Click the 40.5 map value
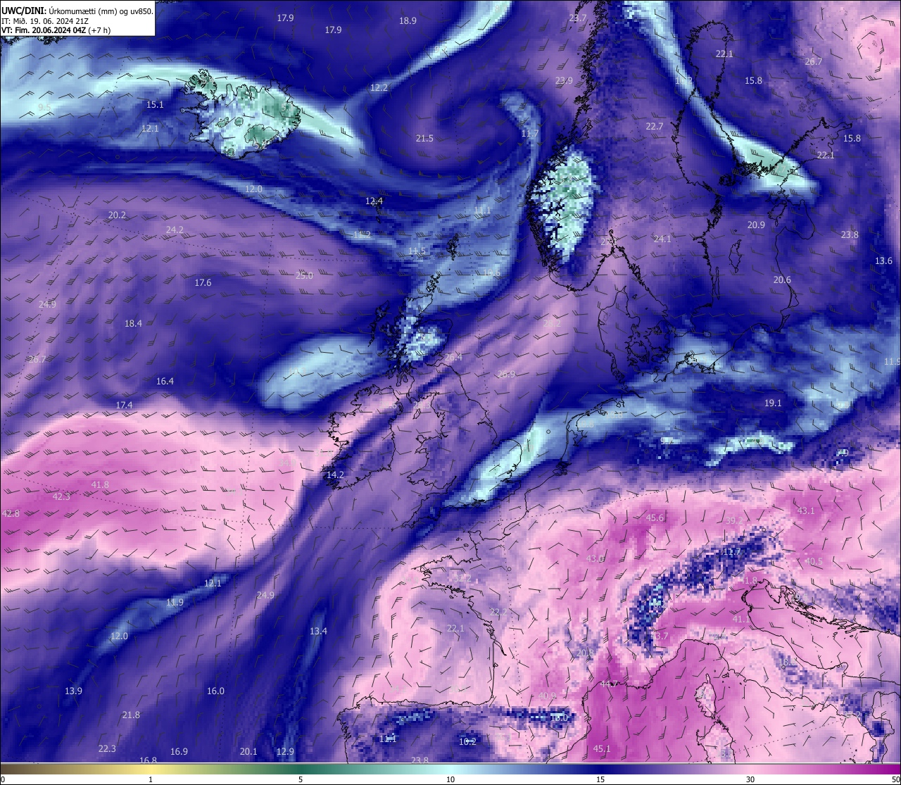 pyautogui.click(x=813, y=562)
